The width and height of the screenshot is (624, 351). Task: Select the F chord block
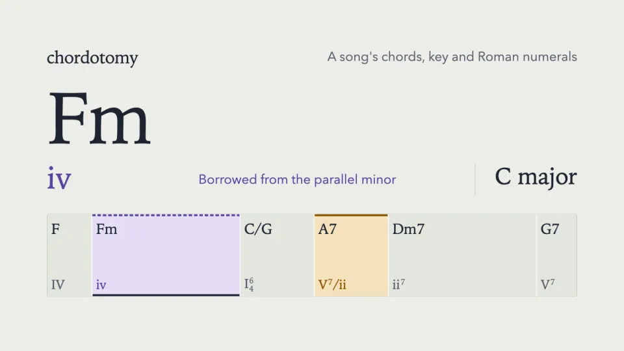70,255
